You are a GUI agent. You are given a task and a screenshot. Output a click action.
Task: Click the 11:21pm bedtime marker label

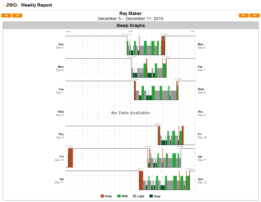[x=127, y=34]
